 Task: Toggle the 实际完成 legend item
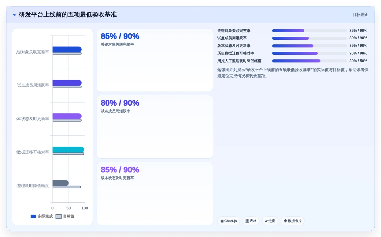[x=42, y=216]
